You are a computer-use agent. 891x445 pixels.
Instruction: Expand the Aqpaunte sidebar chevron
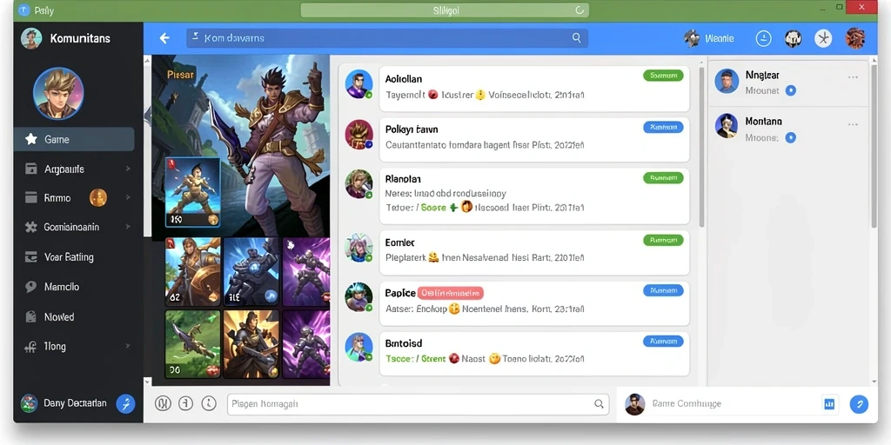tap(128, 169)
